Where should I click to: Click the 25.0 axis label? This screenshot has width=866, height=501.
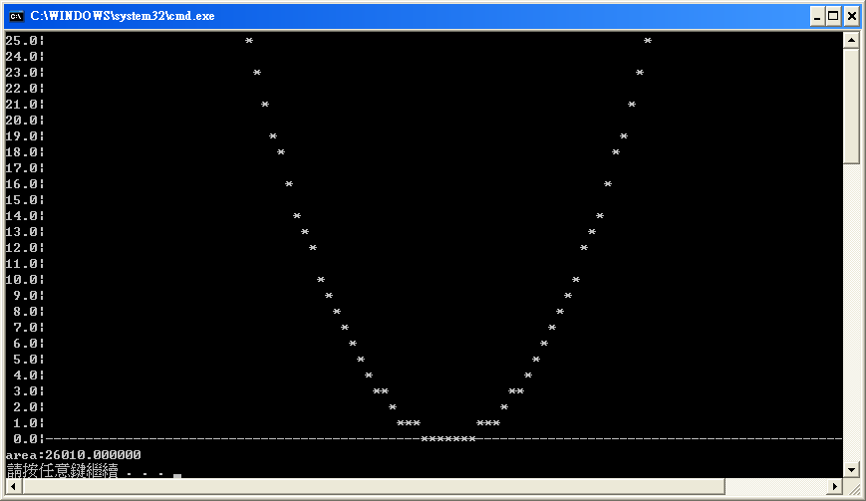click(22, 40)
